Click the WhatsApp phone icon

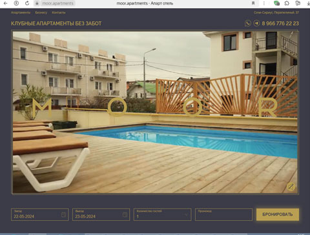tap(248, 23)
